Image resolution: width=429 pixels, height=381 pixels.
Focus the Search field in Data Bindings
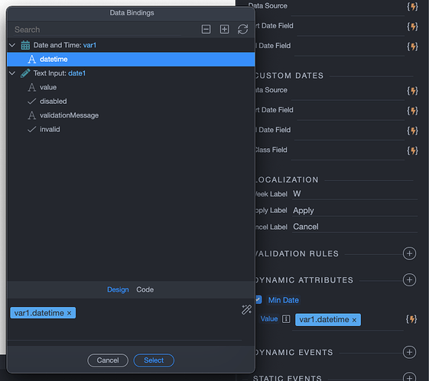[97, 30]
